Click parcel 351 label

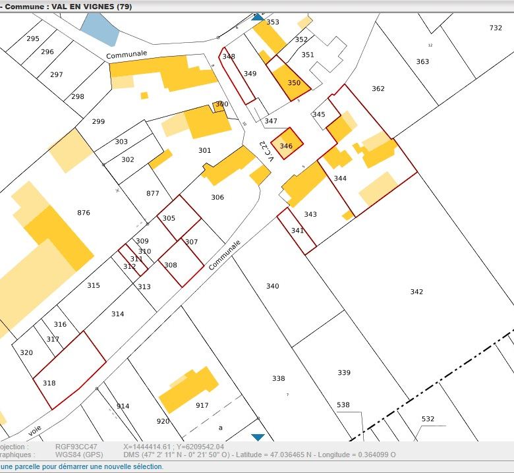click(308, 55)
